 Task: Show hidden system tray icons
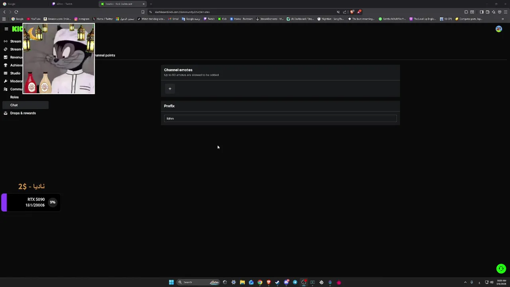465,282
